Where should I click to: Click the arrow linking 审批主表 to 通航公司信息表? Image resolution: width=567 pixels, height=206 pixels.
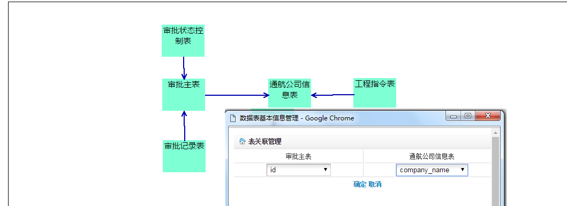(237, 95)
